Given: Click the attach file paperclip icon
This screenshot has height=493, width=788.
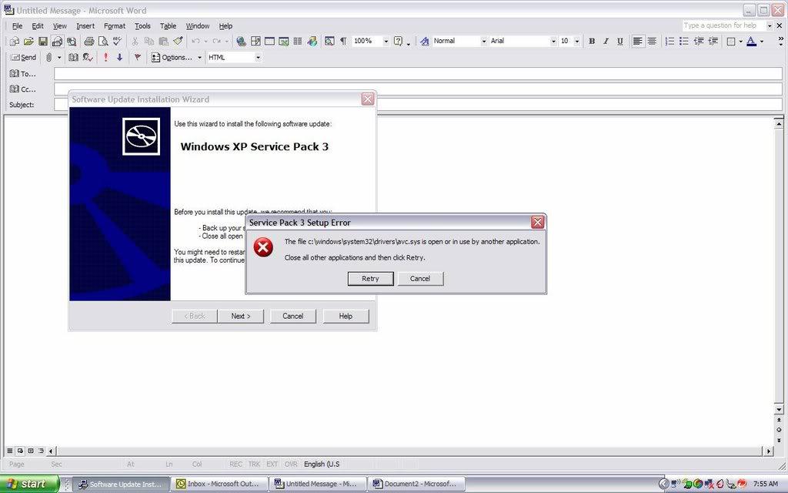Looking at the screenshot, I should 48,57.
